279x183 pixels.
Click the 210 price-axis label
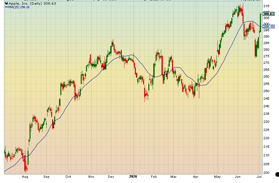(x=267, y=155)
